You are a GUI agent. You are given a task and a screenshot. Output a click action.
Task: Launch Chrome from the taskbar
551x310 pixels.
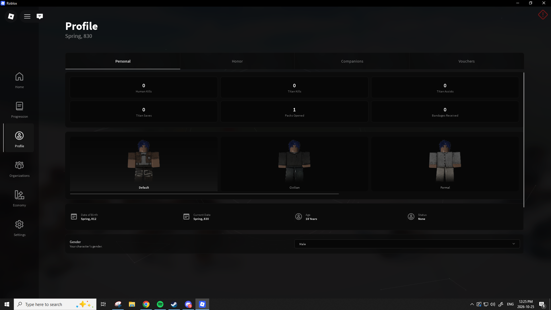pos(146,304)
